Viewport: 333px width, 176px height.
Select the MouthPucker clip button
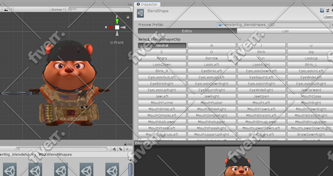[212, 103]
